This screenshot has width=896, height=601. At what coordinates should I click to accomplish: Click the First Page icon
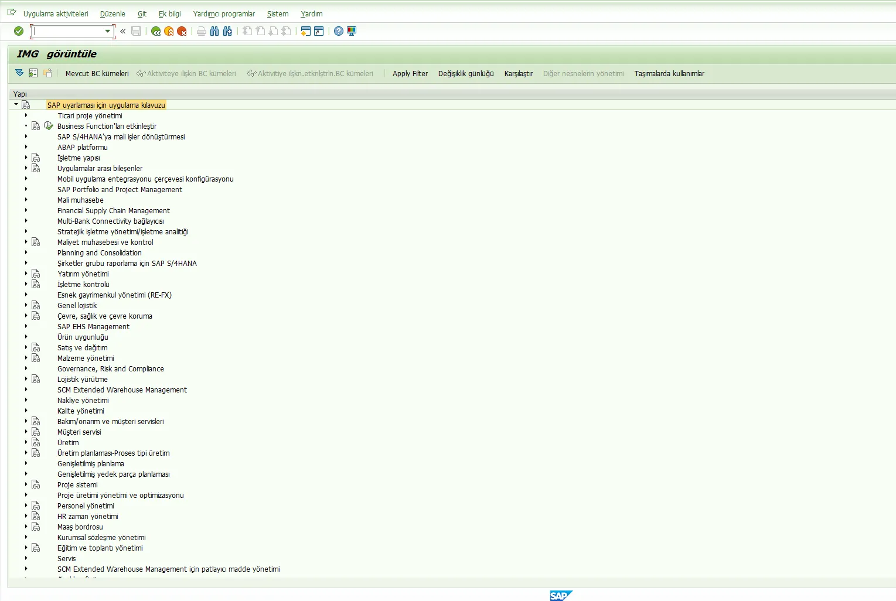[x=247, y=31]
